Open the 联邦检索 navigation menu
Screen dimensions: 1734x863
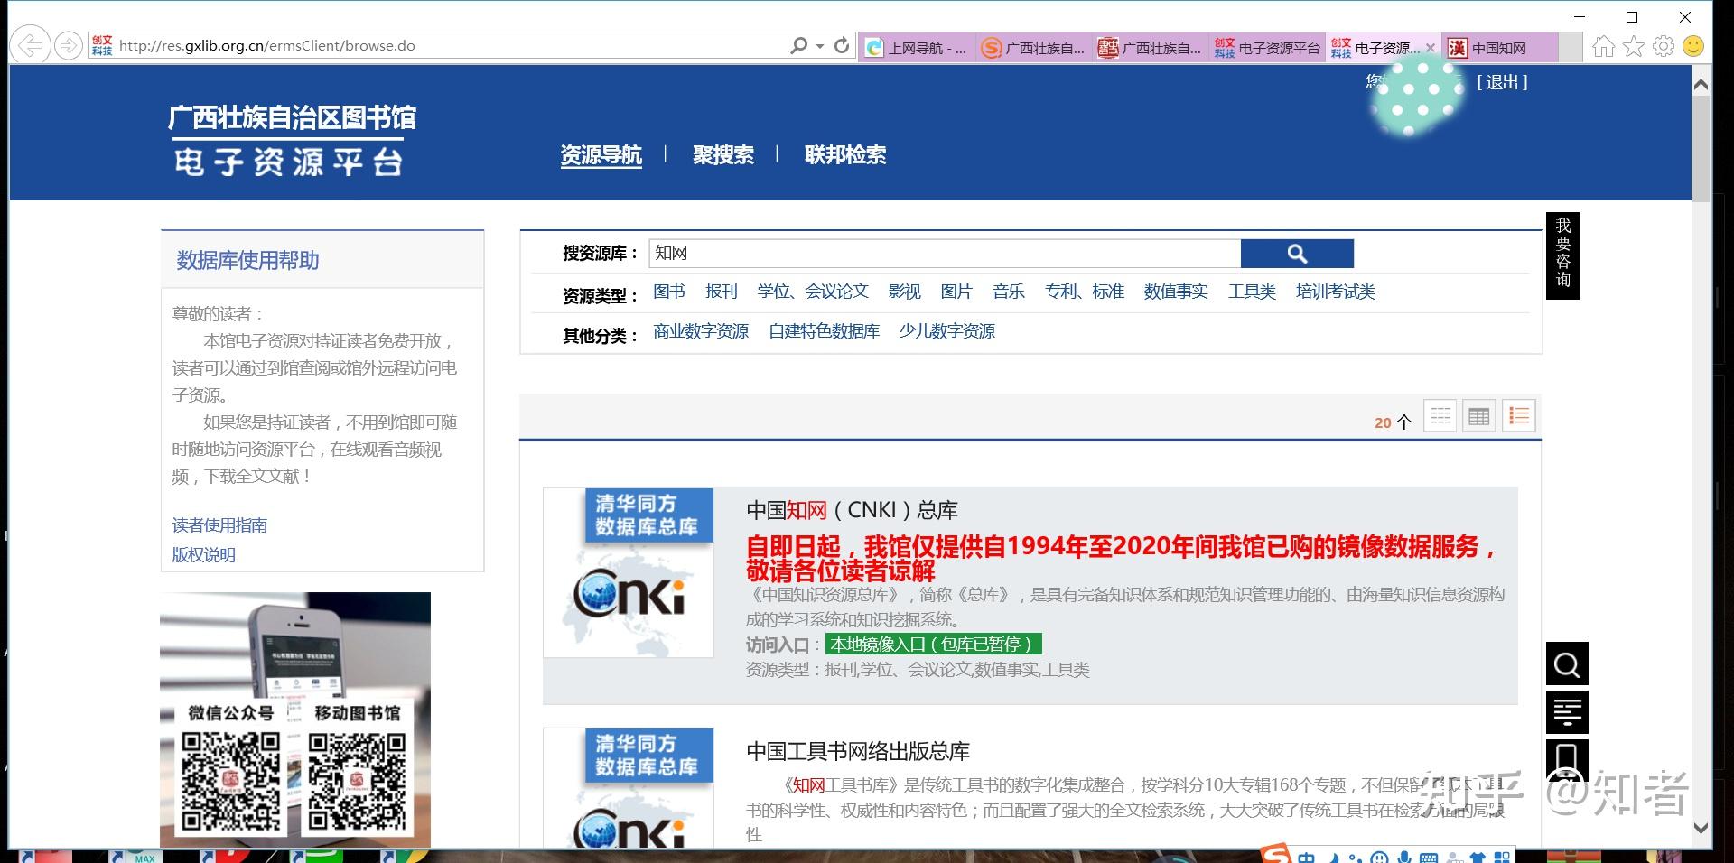coord(845,155)
